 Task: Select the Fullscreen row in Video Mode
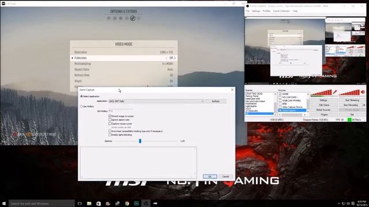[124, 58]
